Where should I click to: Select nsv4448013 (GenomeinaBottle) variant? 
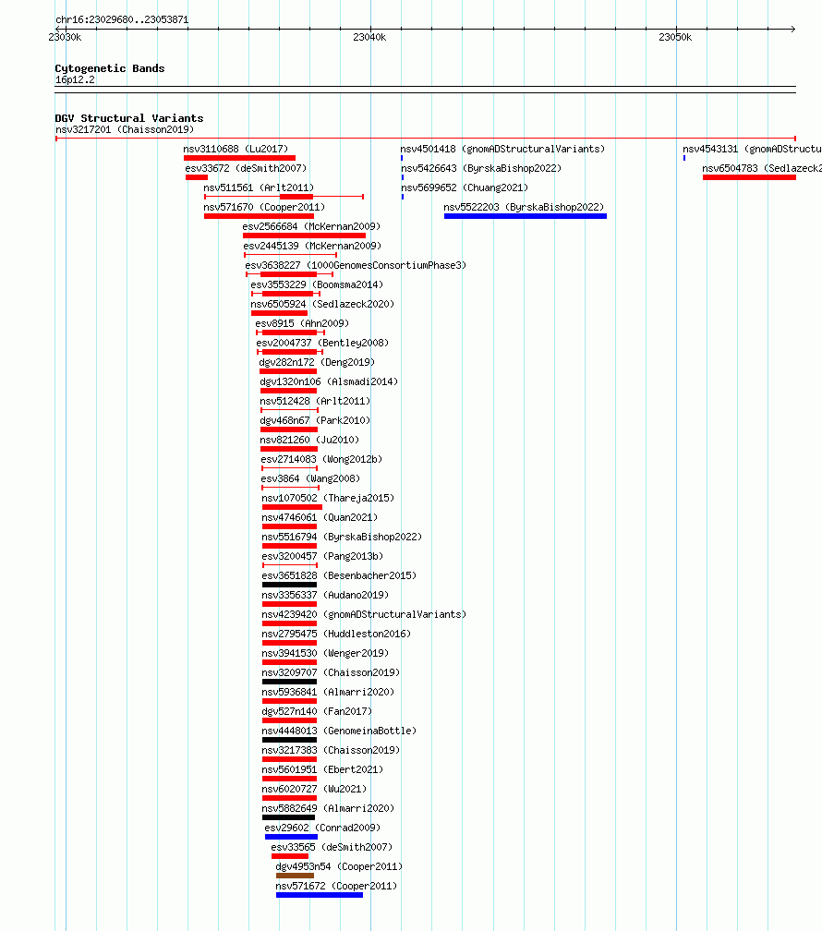click(x=340, y=731)
